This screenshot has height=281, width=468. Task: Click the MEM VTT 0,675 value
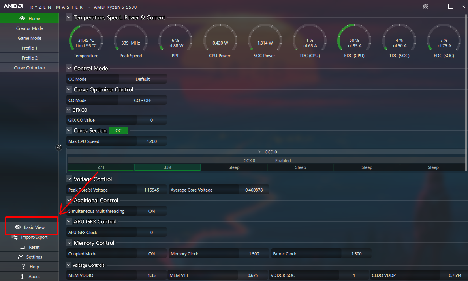pos(253,275)
